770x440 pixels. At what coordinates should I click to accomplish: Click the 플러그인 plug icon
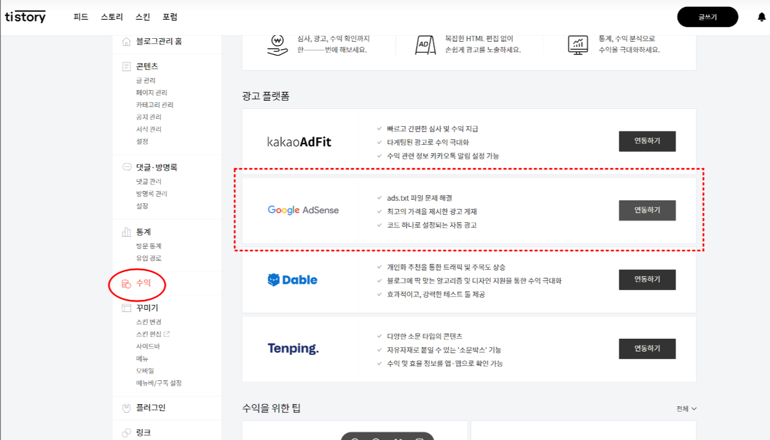(x=126, y=408)
